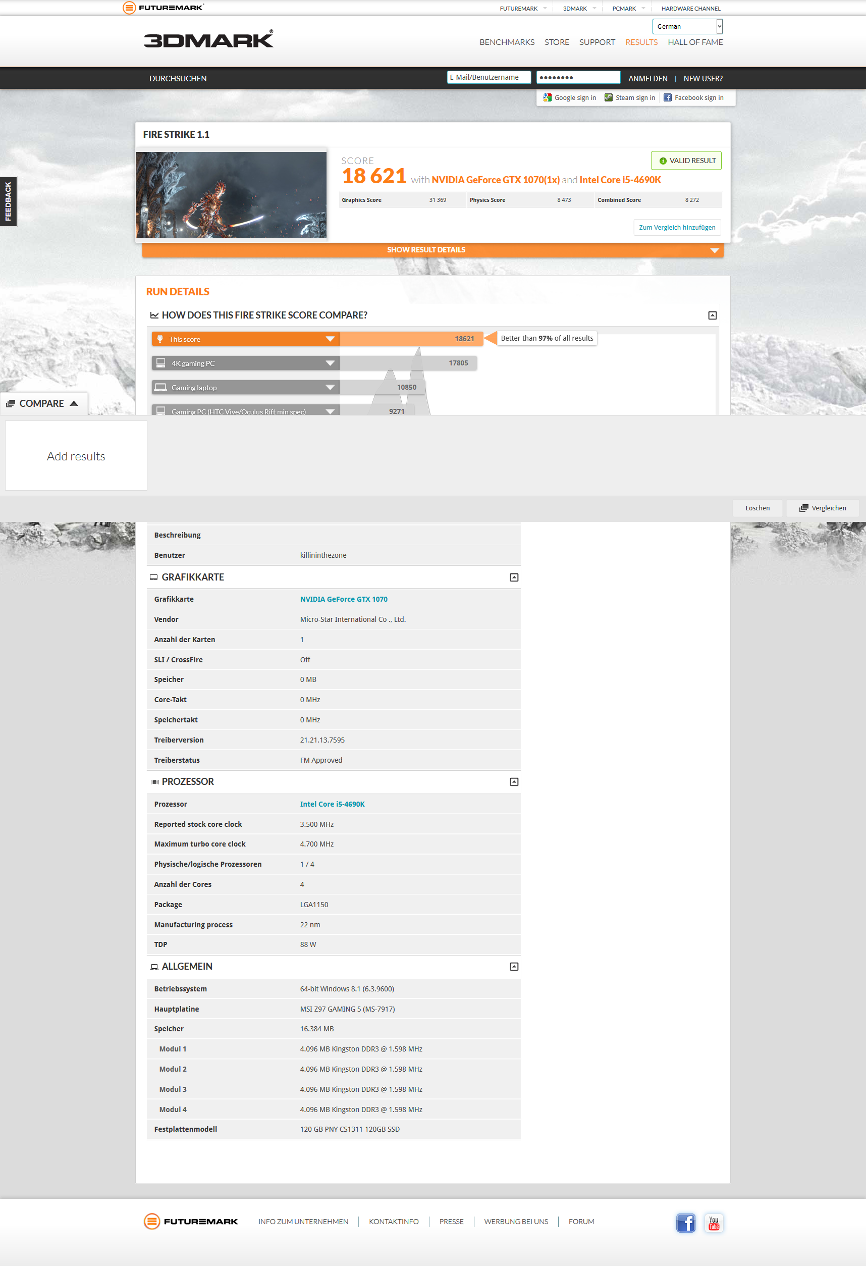Select the Results menu item
This screenshot has width=866, height=1266.
click(x=641, y=42)
